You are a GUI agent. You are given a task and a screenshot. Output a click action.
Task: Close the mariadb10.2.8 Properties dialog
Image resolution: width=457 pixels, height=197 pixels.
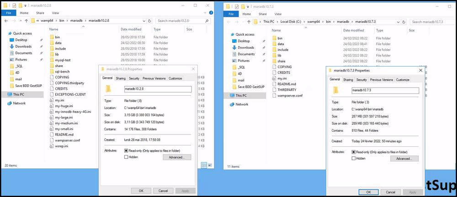[193, 69]
